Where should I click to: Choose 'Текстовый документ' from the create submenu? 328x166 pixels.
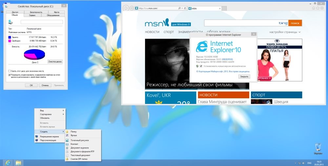[x=80, y=155]
